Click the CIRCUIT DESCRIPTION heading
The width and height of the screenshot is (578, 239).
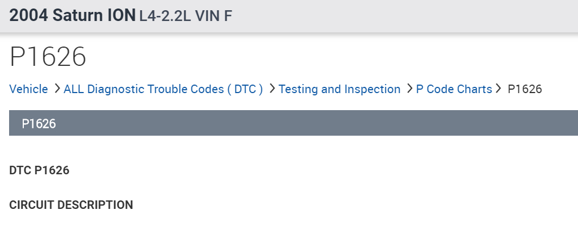[x=71, y=205]
